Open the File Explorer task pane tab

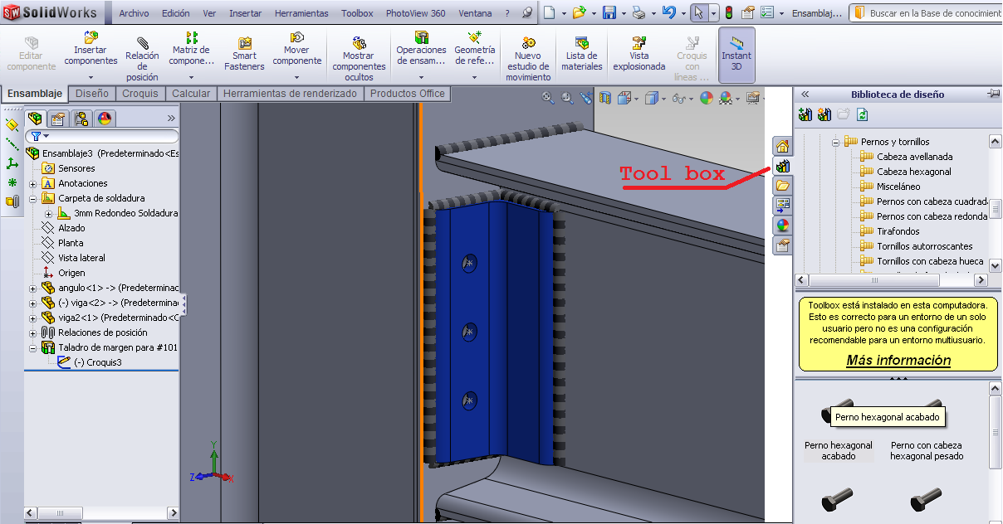(x=782, y=186)
